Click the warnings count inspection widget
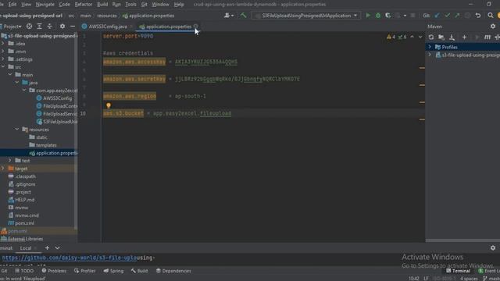This screenshot has width=500, height=281. pos(391,37)
